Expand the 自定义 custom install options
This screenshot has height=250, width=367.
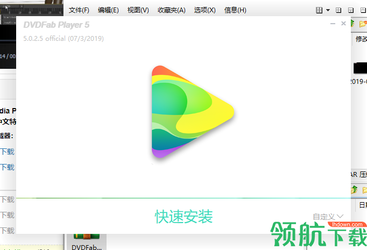coord(328,217)
